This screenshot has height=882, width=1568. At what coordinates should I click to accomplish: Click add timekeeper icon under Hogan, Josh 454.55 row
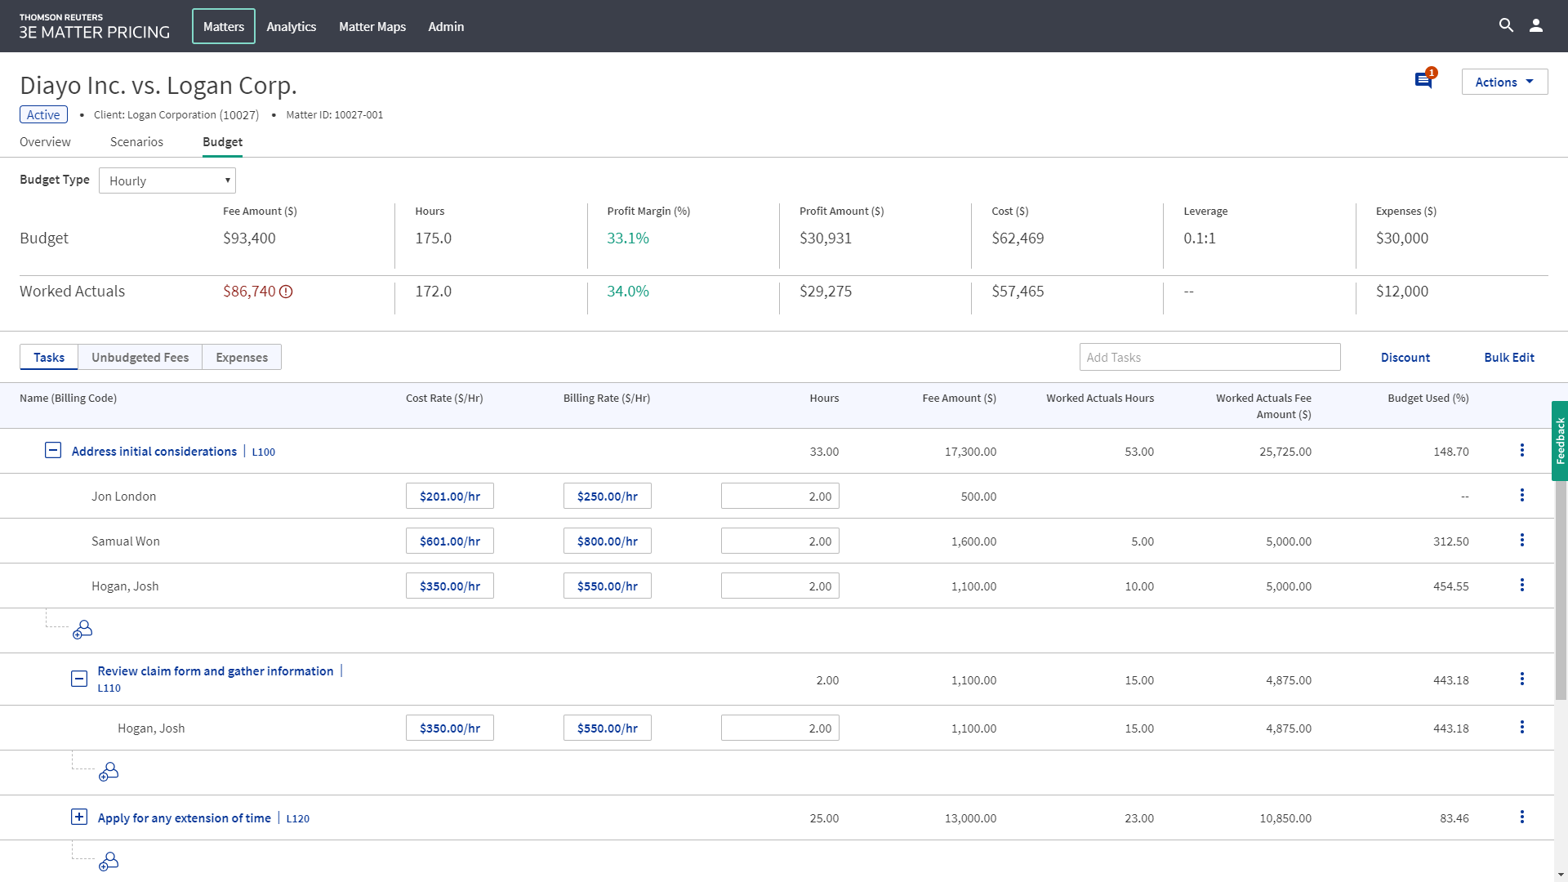click(x=82, y=630)
